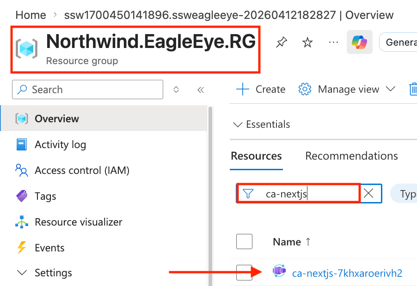
Task: Collapse the sidebar with double chevron
Action: click(x=201, y=90)
